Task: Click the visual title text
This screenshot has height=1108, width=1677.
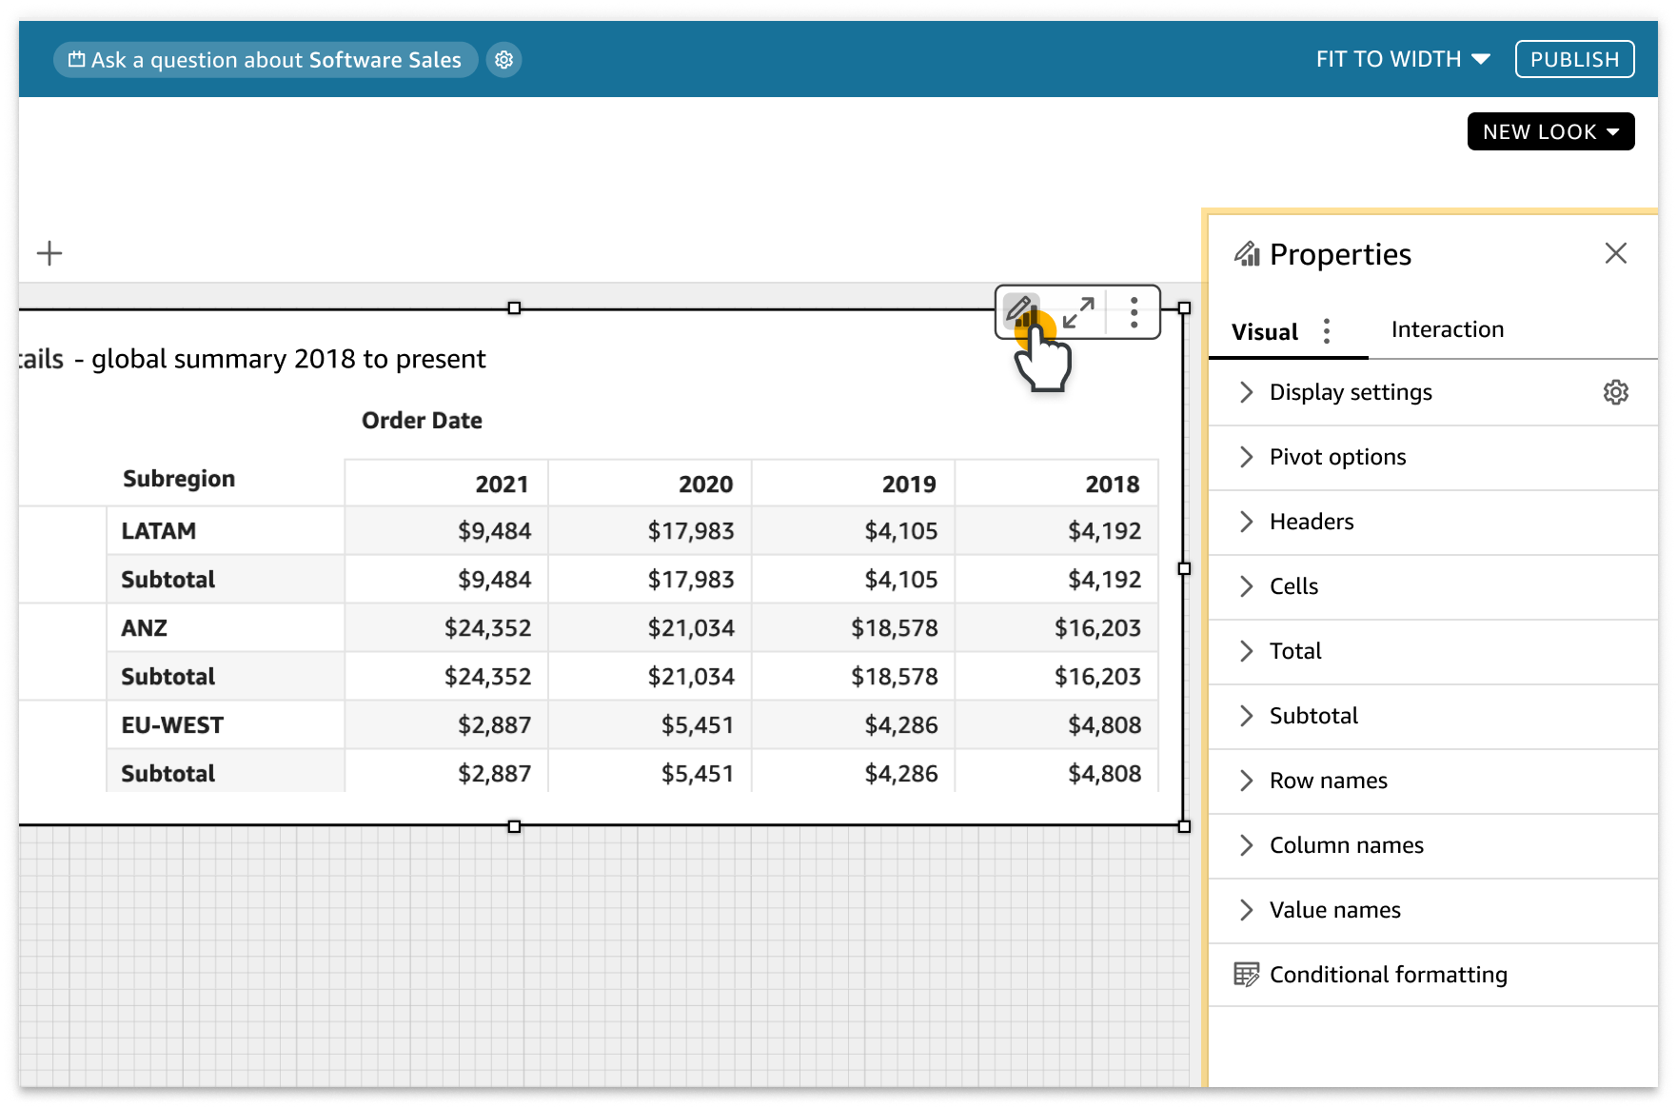Action: [252, 359]
